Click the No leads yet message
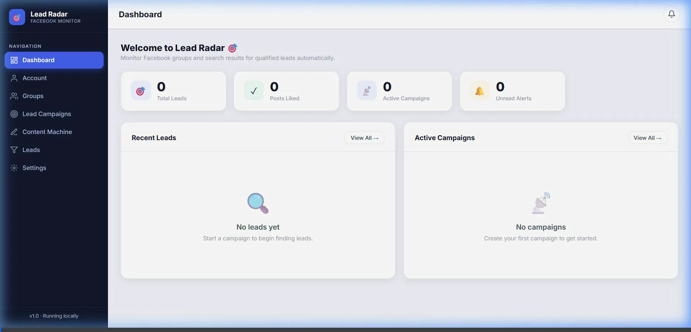Screen dimensions: 691x332 click(258, 227)
